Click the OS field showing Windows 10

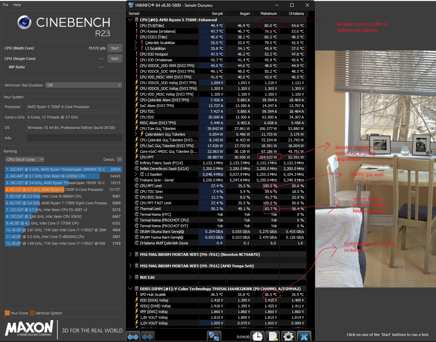click(74, 128)
